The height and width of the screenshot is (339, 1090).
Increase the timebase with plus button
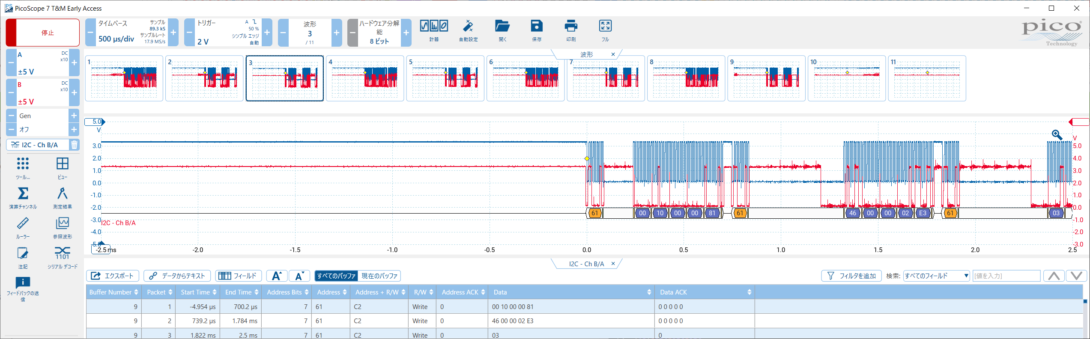click(173, 33)
